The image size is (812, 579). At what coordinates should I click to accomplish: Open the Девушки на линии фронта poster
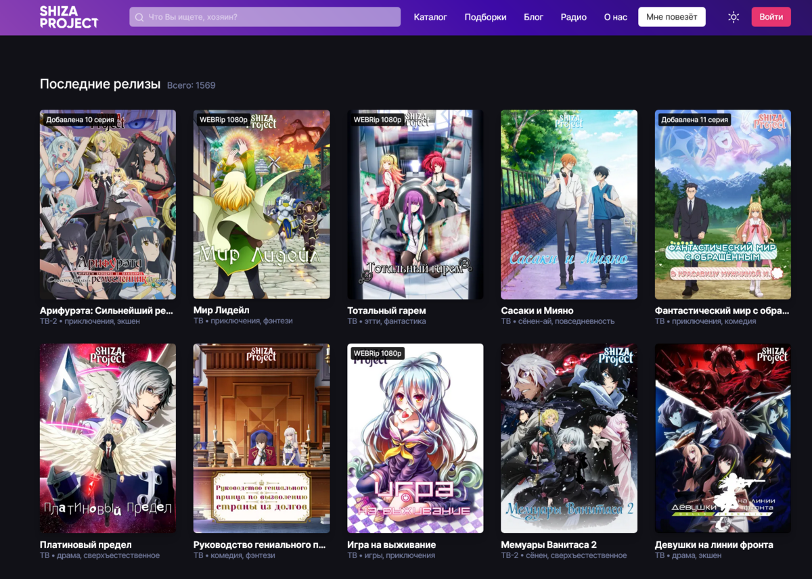pos(723,438)
